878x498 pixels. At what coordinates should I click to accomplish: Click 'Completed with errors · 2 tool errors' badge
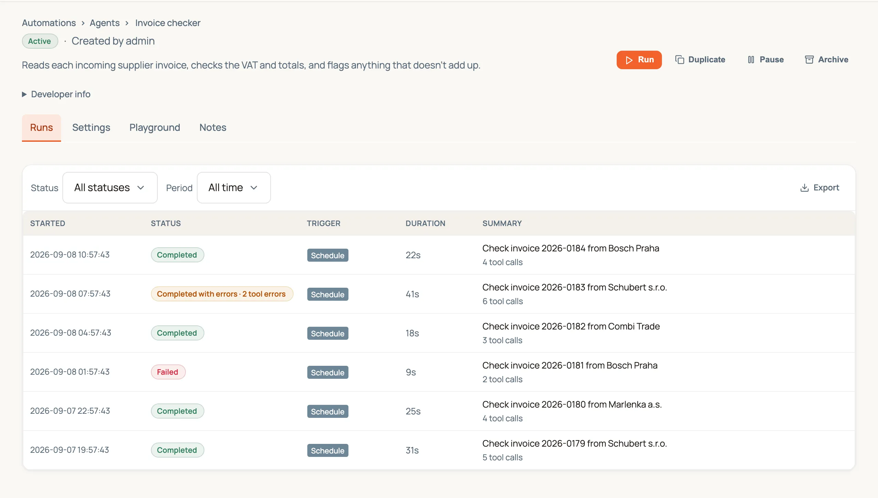(x=222, y=294)
